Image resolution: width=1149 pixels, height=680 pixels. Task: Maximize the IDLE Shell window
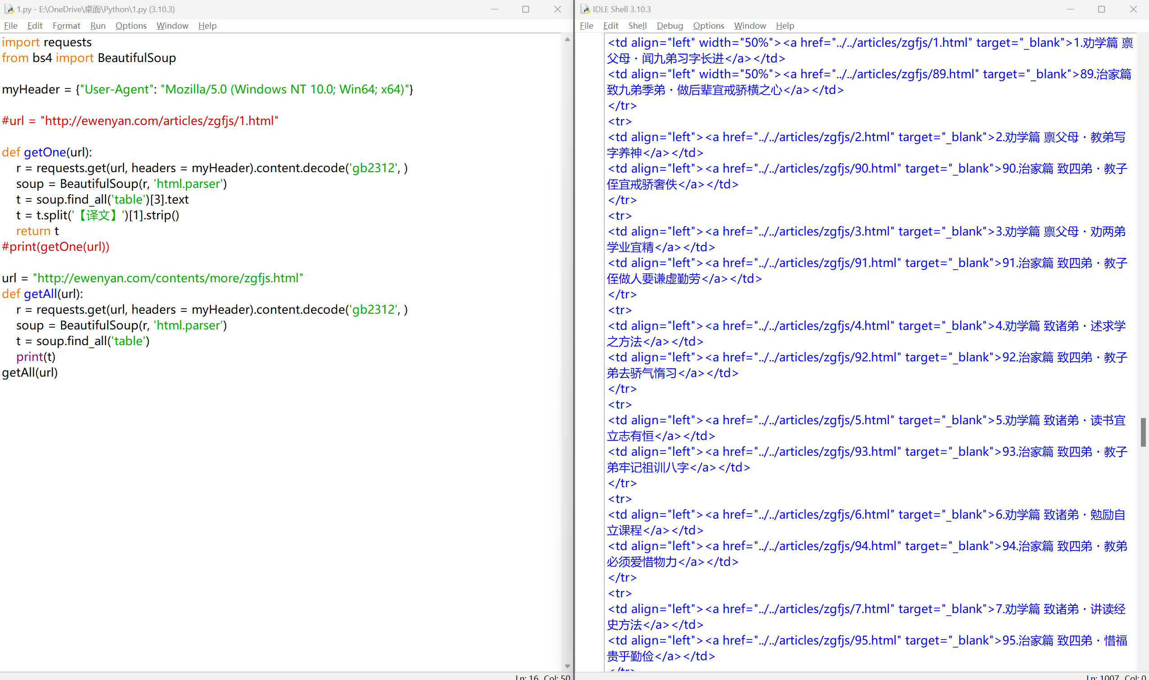click(x=1101, y=9)
